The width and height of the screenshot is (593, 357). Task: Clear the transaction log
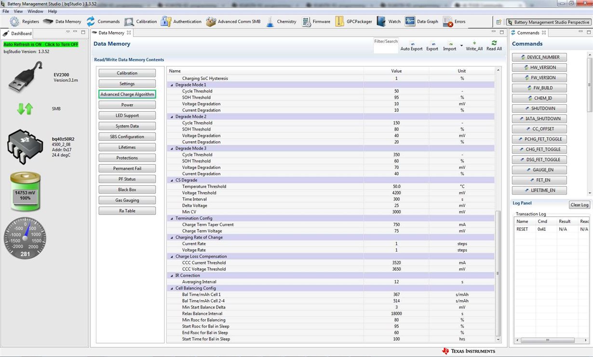[580, 205]
